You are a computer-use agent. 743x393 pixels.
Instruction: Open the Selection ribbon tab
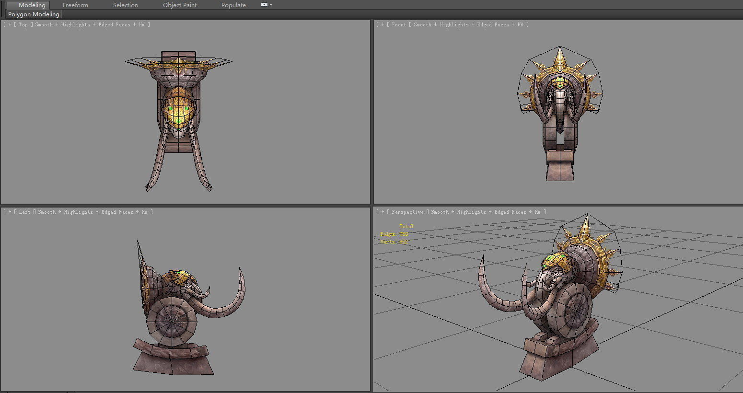tap(126, 5)
